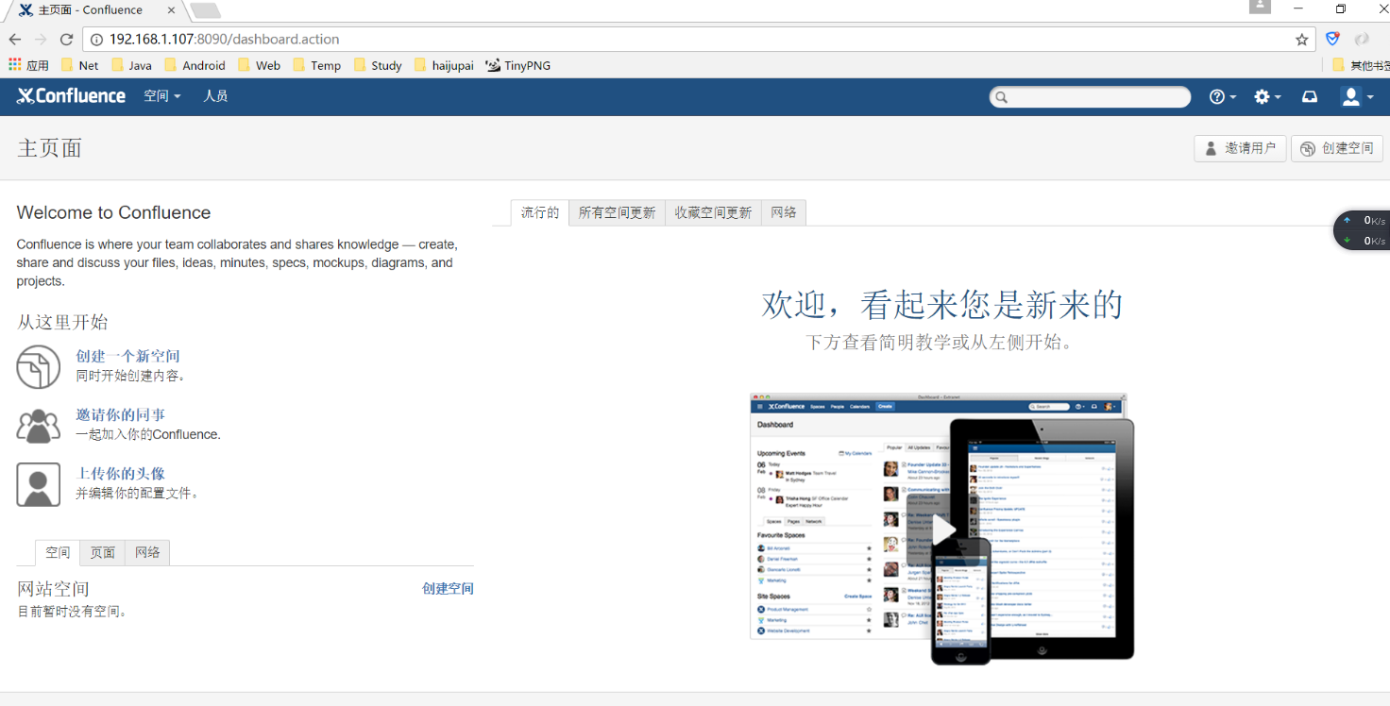Open the 其他书签 bookmarks folder
This screenshot has height=706, width=1390.
pos(1361,65)
